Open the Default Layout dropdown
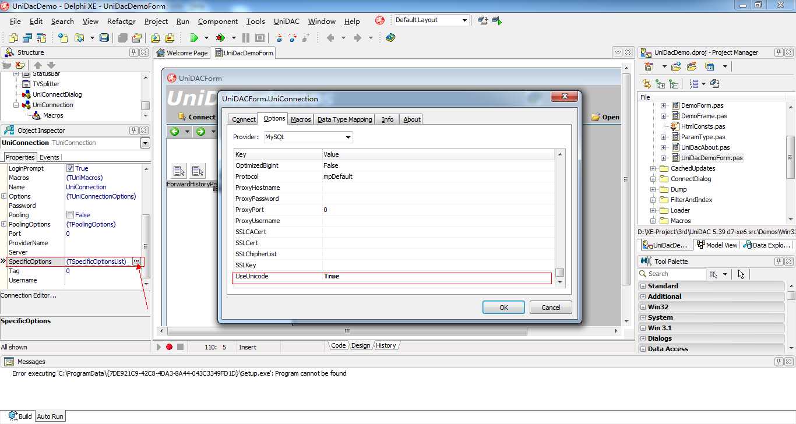 point(464,20)
